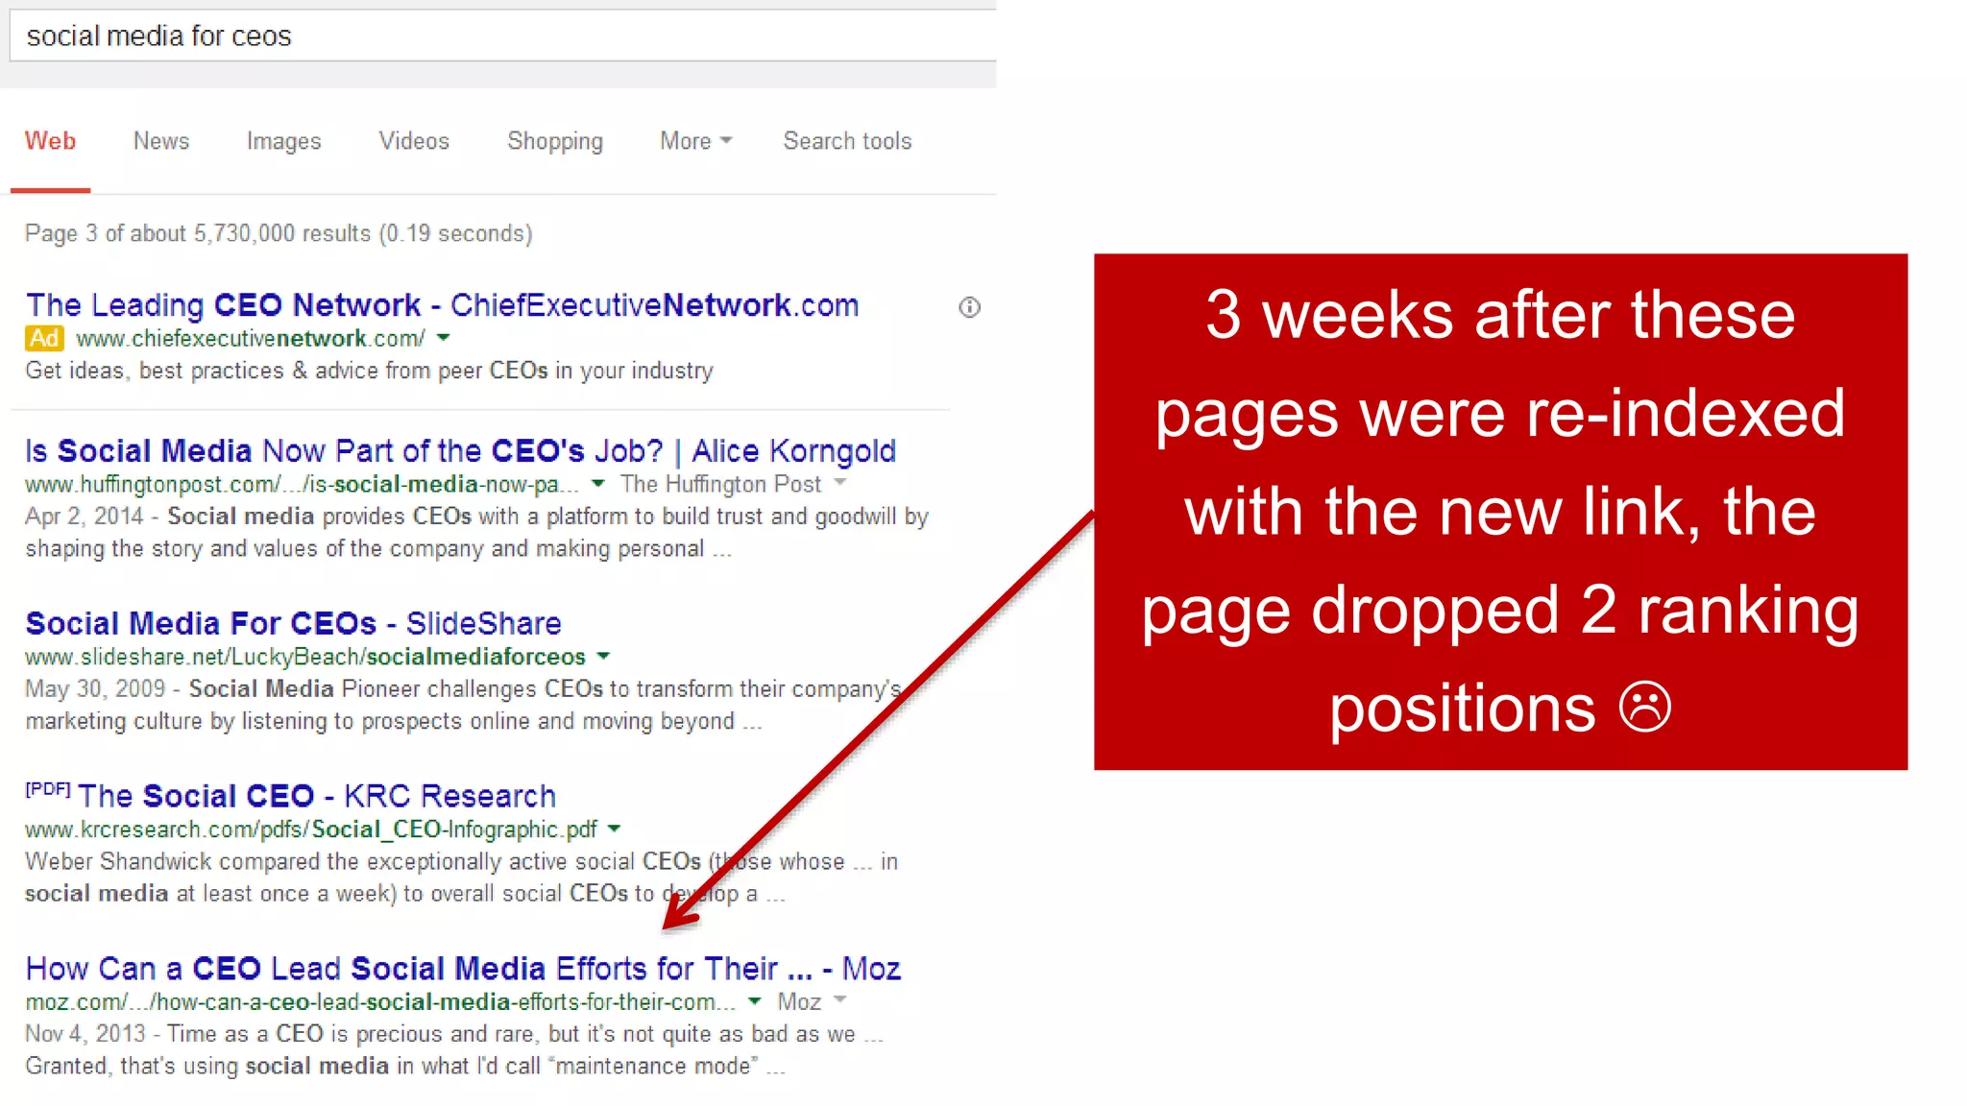Click Search tools option
This screenshot has width=1967, height=1106.
point(847,141)
